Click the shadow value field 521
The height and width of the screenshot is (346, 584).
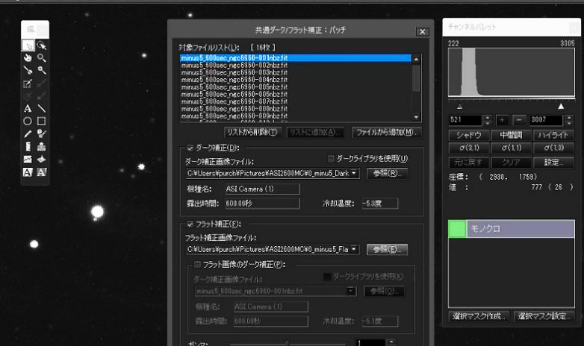click(465, 120)
